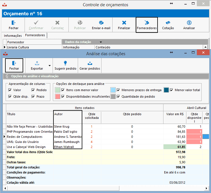This screenshot has width=211, height=193.
Task: Click green swatch for Itens com menor valor
Action: (x=58, y=90)
